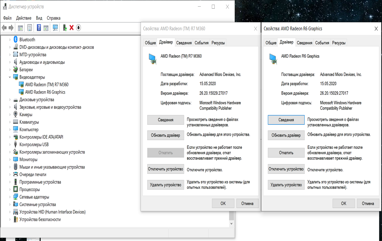Switch to Общие tab in R6 Graphics dialog
The height and width of the screenshot is (241, 382).
point(271,43)
